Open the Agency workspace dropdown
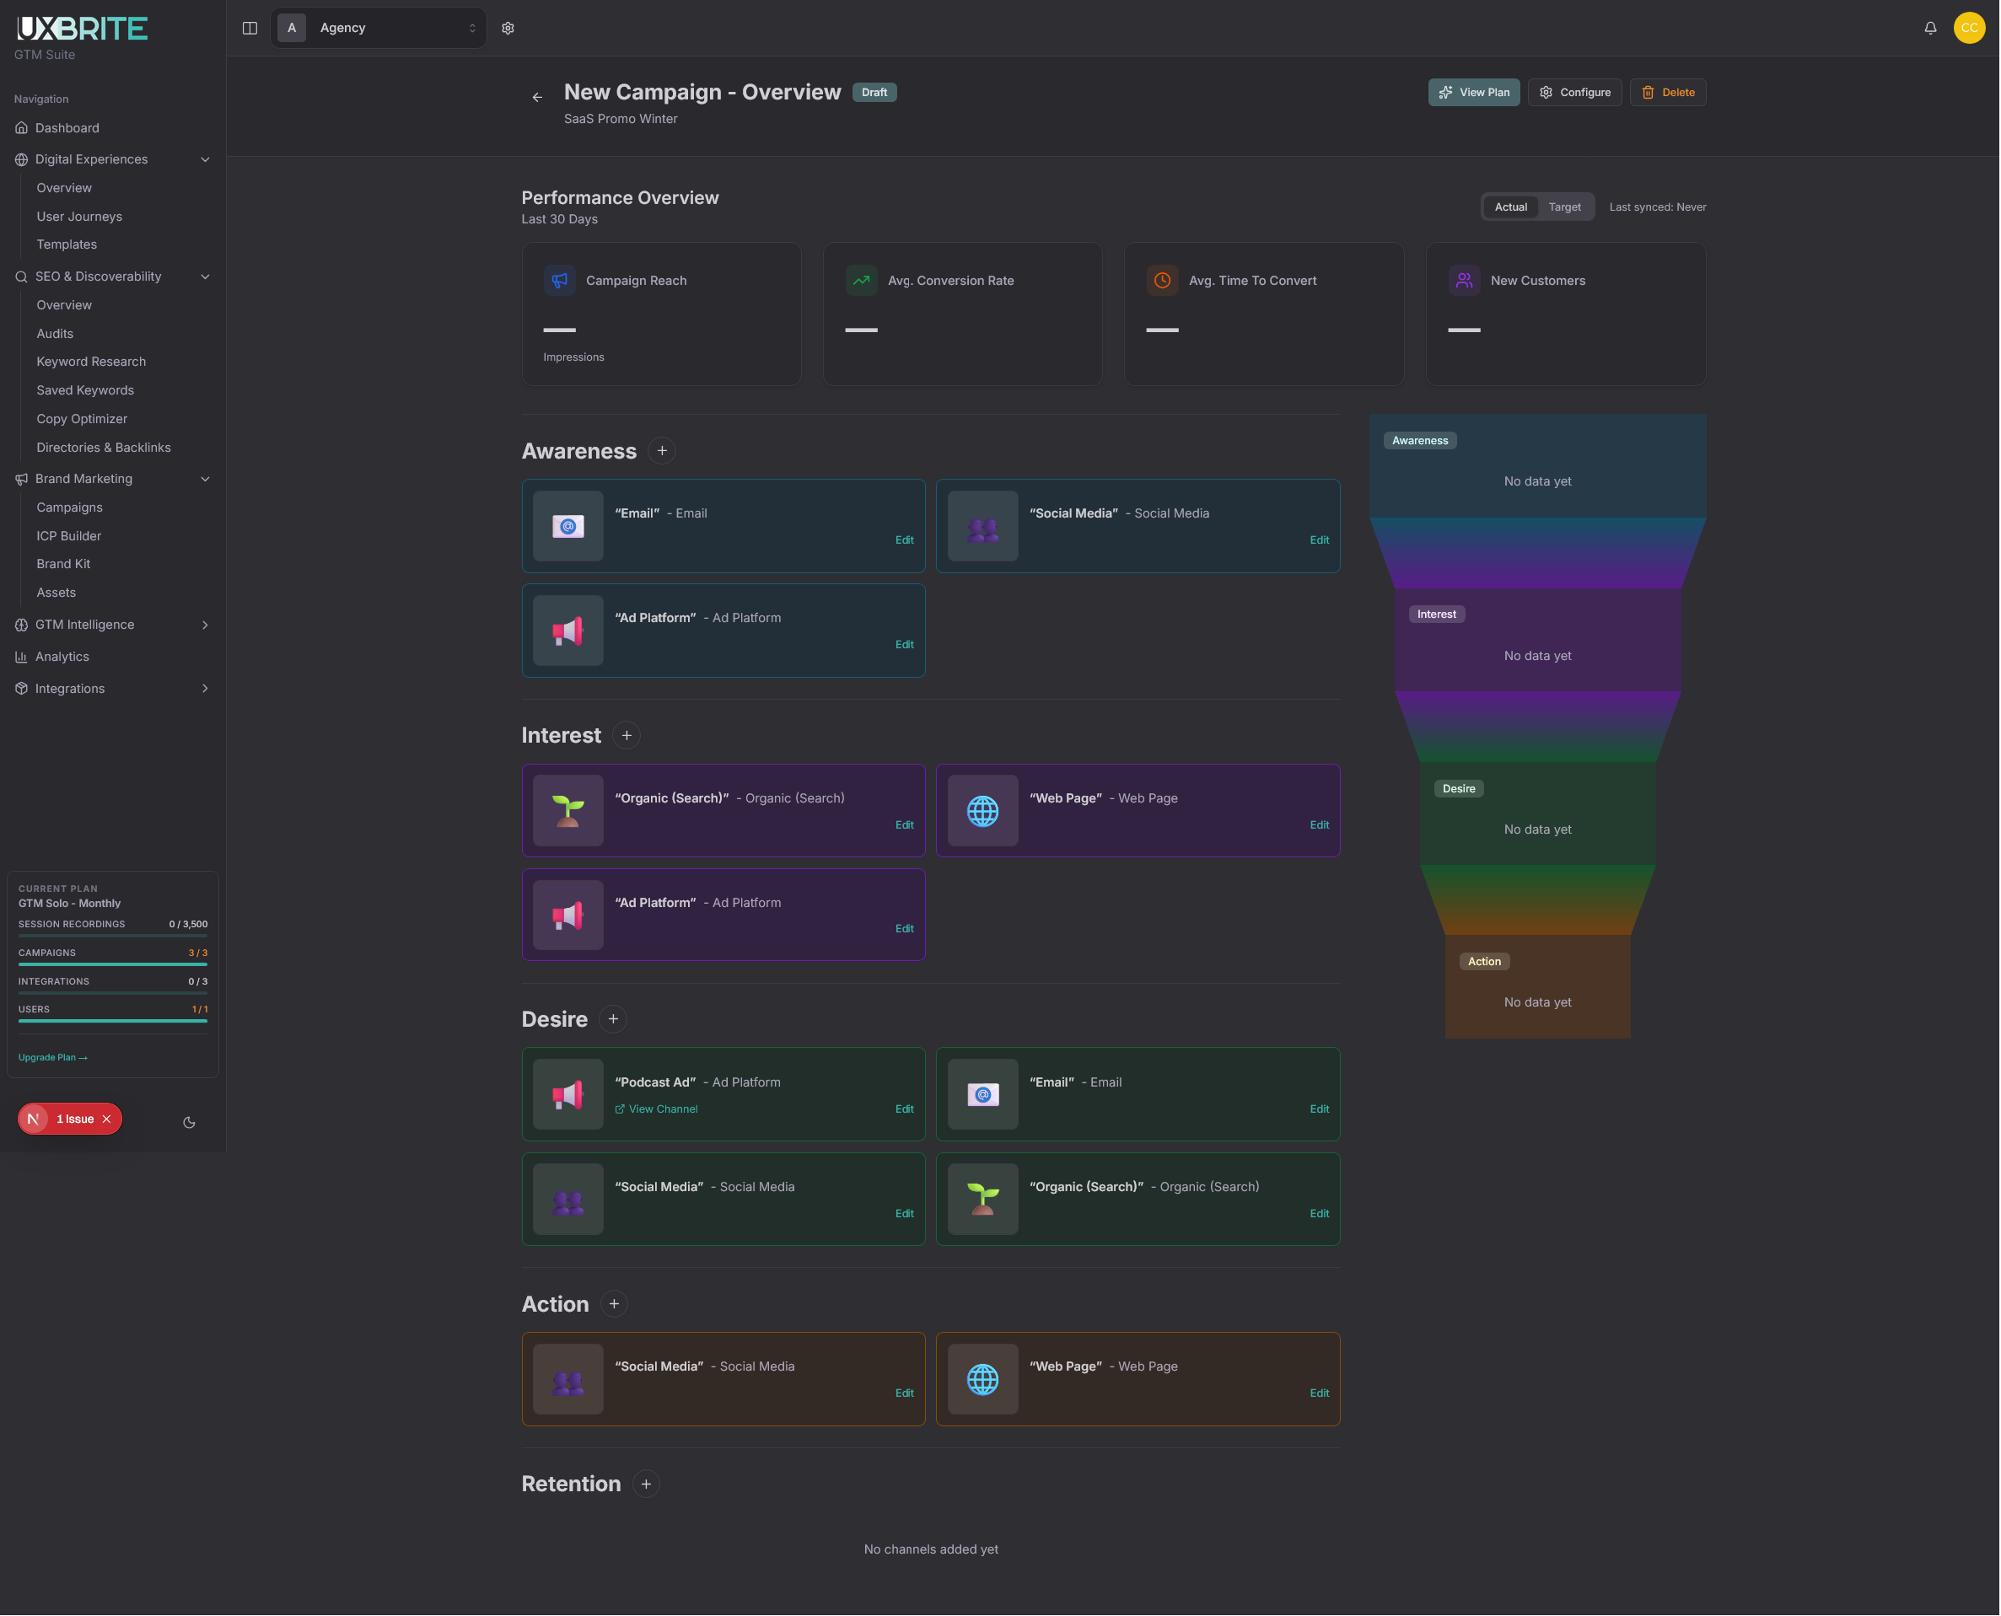The image size is (2001, 1616). click(378, 27)
